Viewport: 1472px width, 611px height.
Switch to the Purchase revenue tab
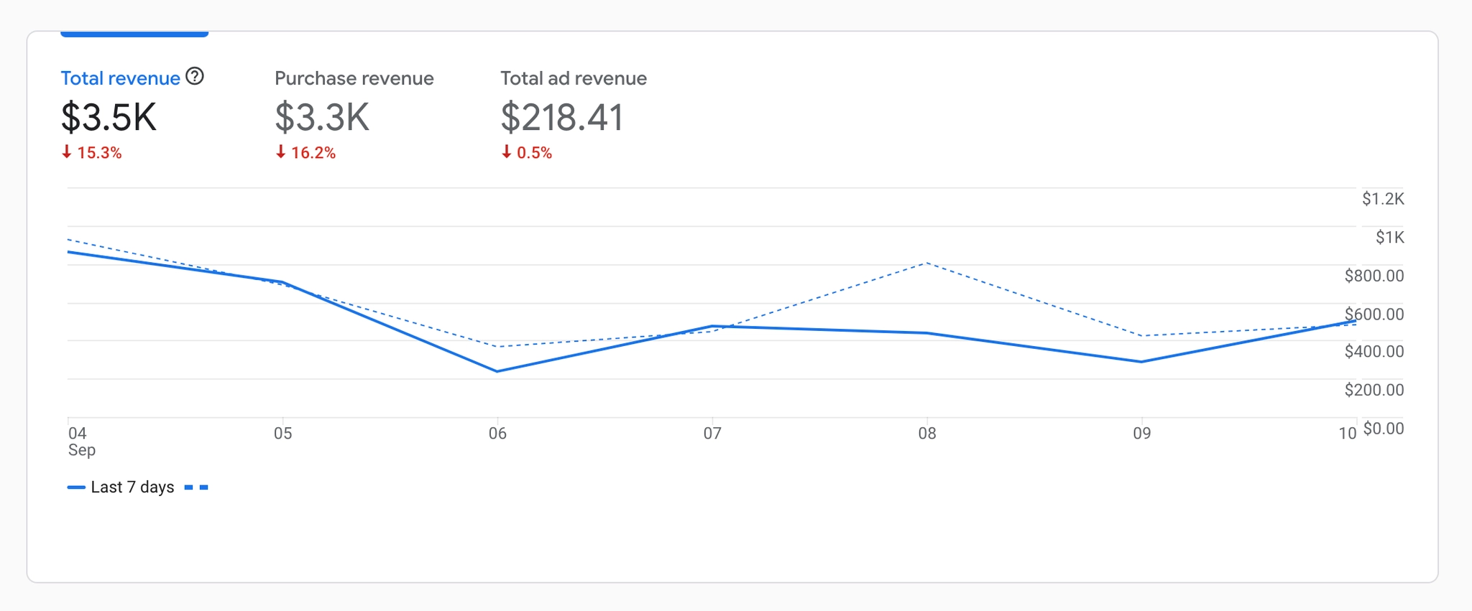click(354, 78)
